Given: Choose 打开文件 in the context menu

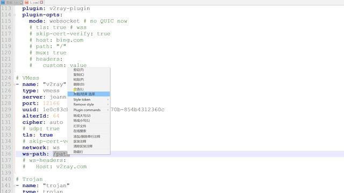Looking at the screenshot, I should click(x=89, y=126).
